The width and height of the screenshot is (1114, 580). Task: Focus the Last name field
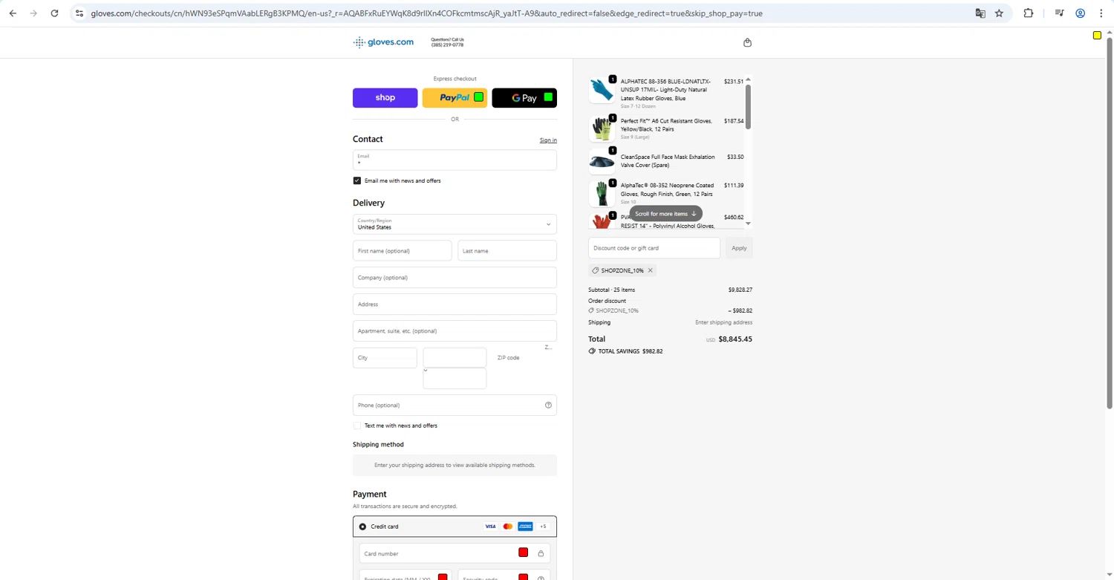pyautogui.click(x=507, y=251)
